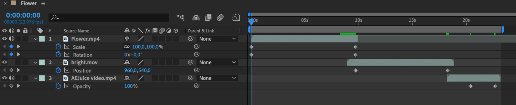This screenshot has width=516, height=105.
Task: Focus the layer search field
Action: (x=109, y=17)
